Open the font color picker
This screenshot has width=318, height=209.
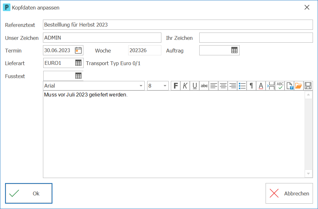[x=261, y=86]
